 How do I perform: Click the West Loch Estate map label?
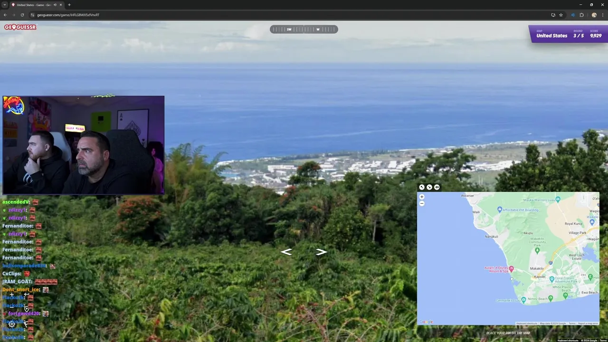(576, 257)
